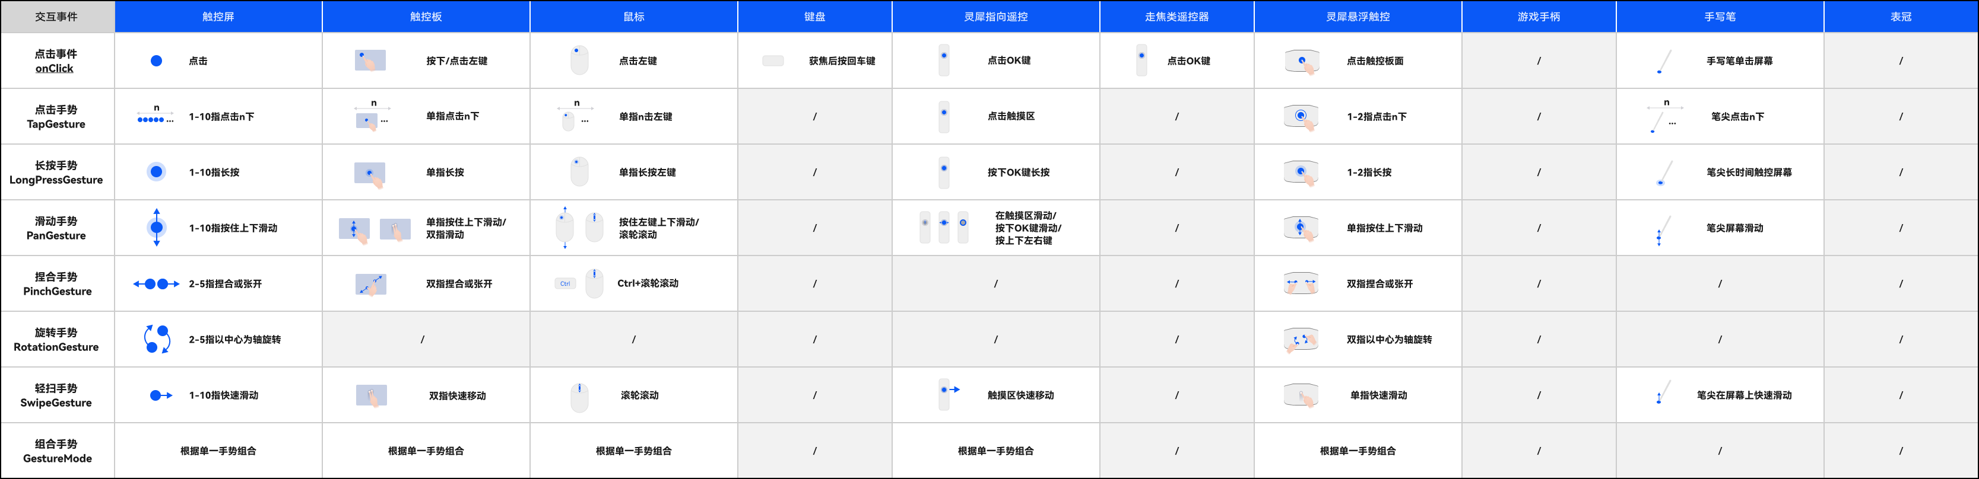Click the blue dot icon beside 点击
The width and height of the screenshot is (1979, 479).
point(156,60)
